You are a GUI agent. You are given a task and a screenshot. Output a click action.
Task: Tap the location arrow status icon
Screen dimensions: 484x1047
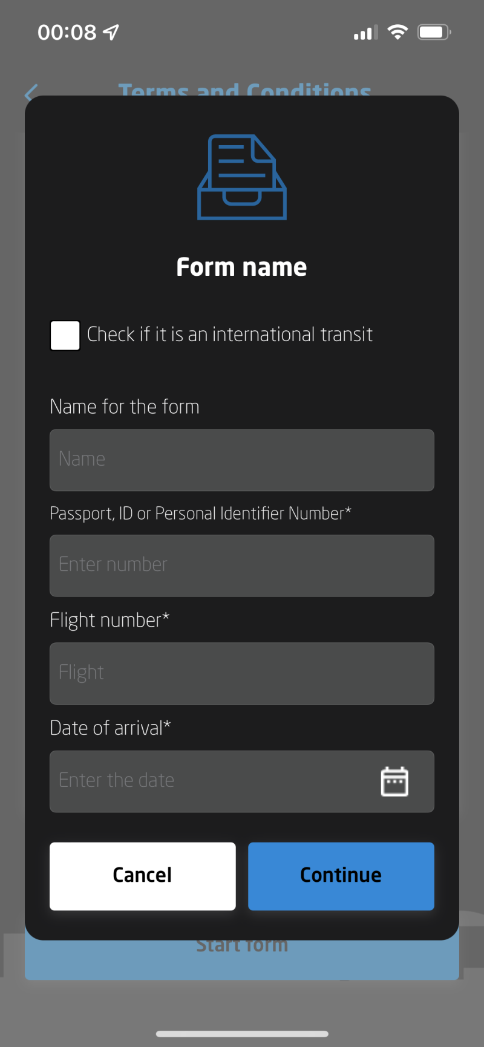point(111,32)
